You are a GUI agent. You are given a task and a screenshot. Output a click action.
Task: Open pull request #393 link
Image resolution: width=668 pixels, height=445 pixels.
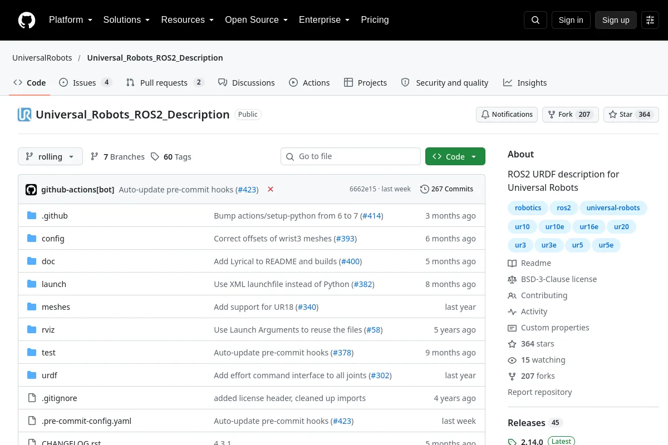[345, 239]
